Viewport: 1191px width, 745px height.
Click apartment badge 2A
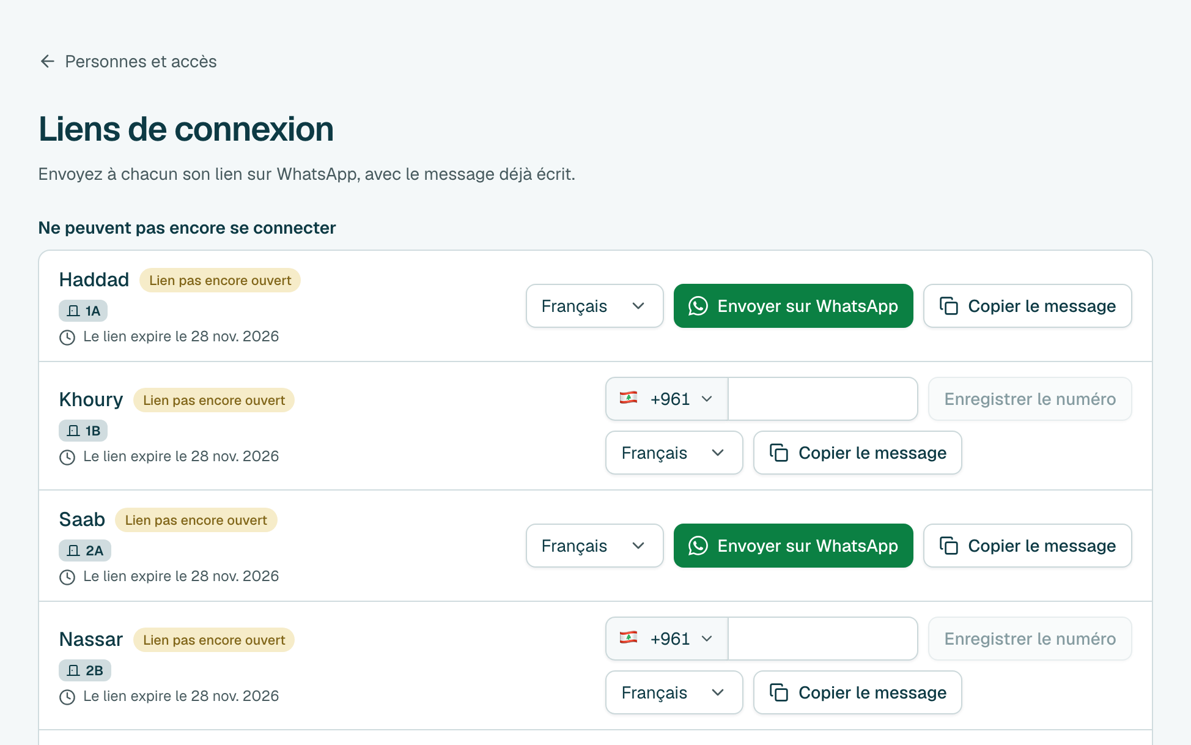pyautogui.click(x=85, y=550)
